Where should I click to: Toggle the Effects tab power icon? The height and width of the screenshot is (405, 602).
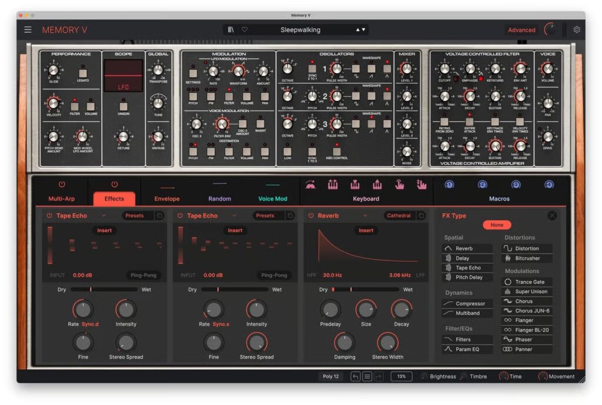(114, 184)
